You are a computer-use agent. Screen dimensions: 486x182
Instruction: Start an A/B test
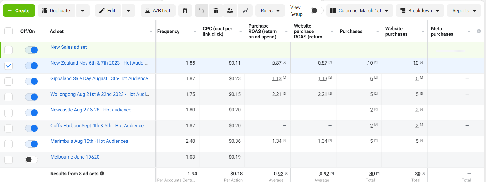158,11
